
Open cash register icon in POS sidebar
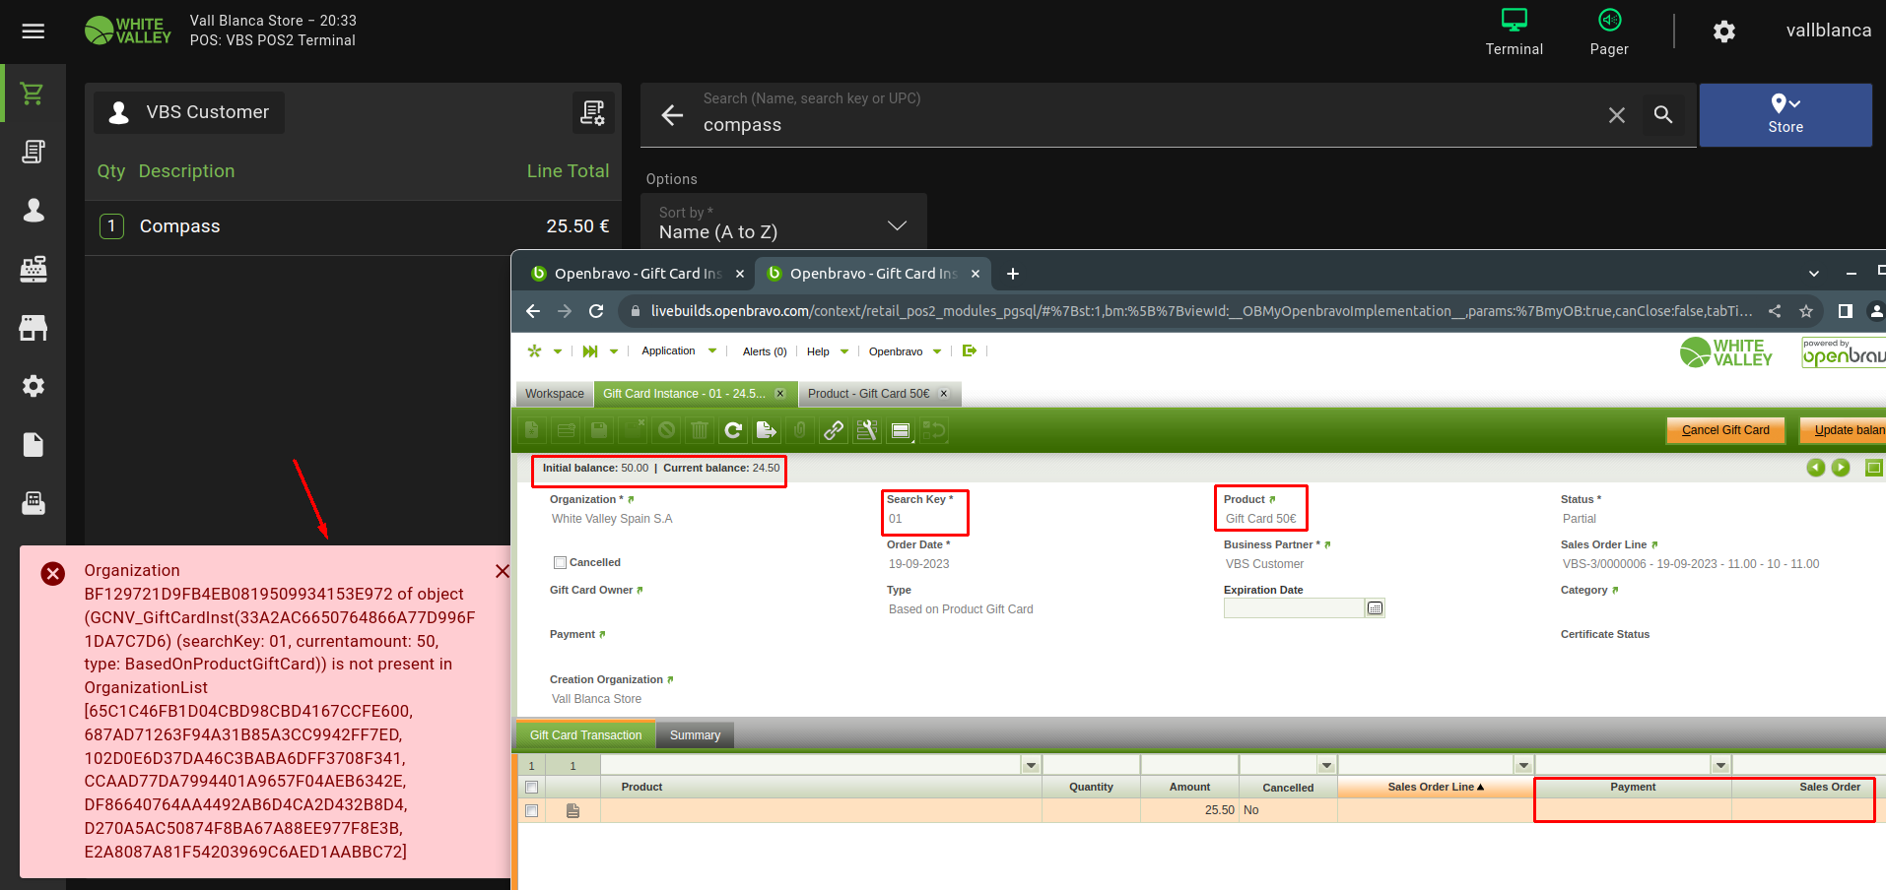pos(34,269)
